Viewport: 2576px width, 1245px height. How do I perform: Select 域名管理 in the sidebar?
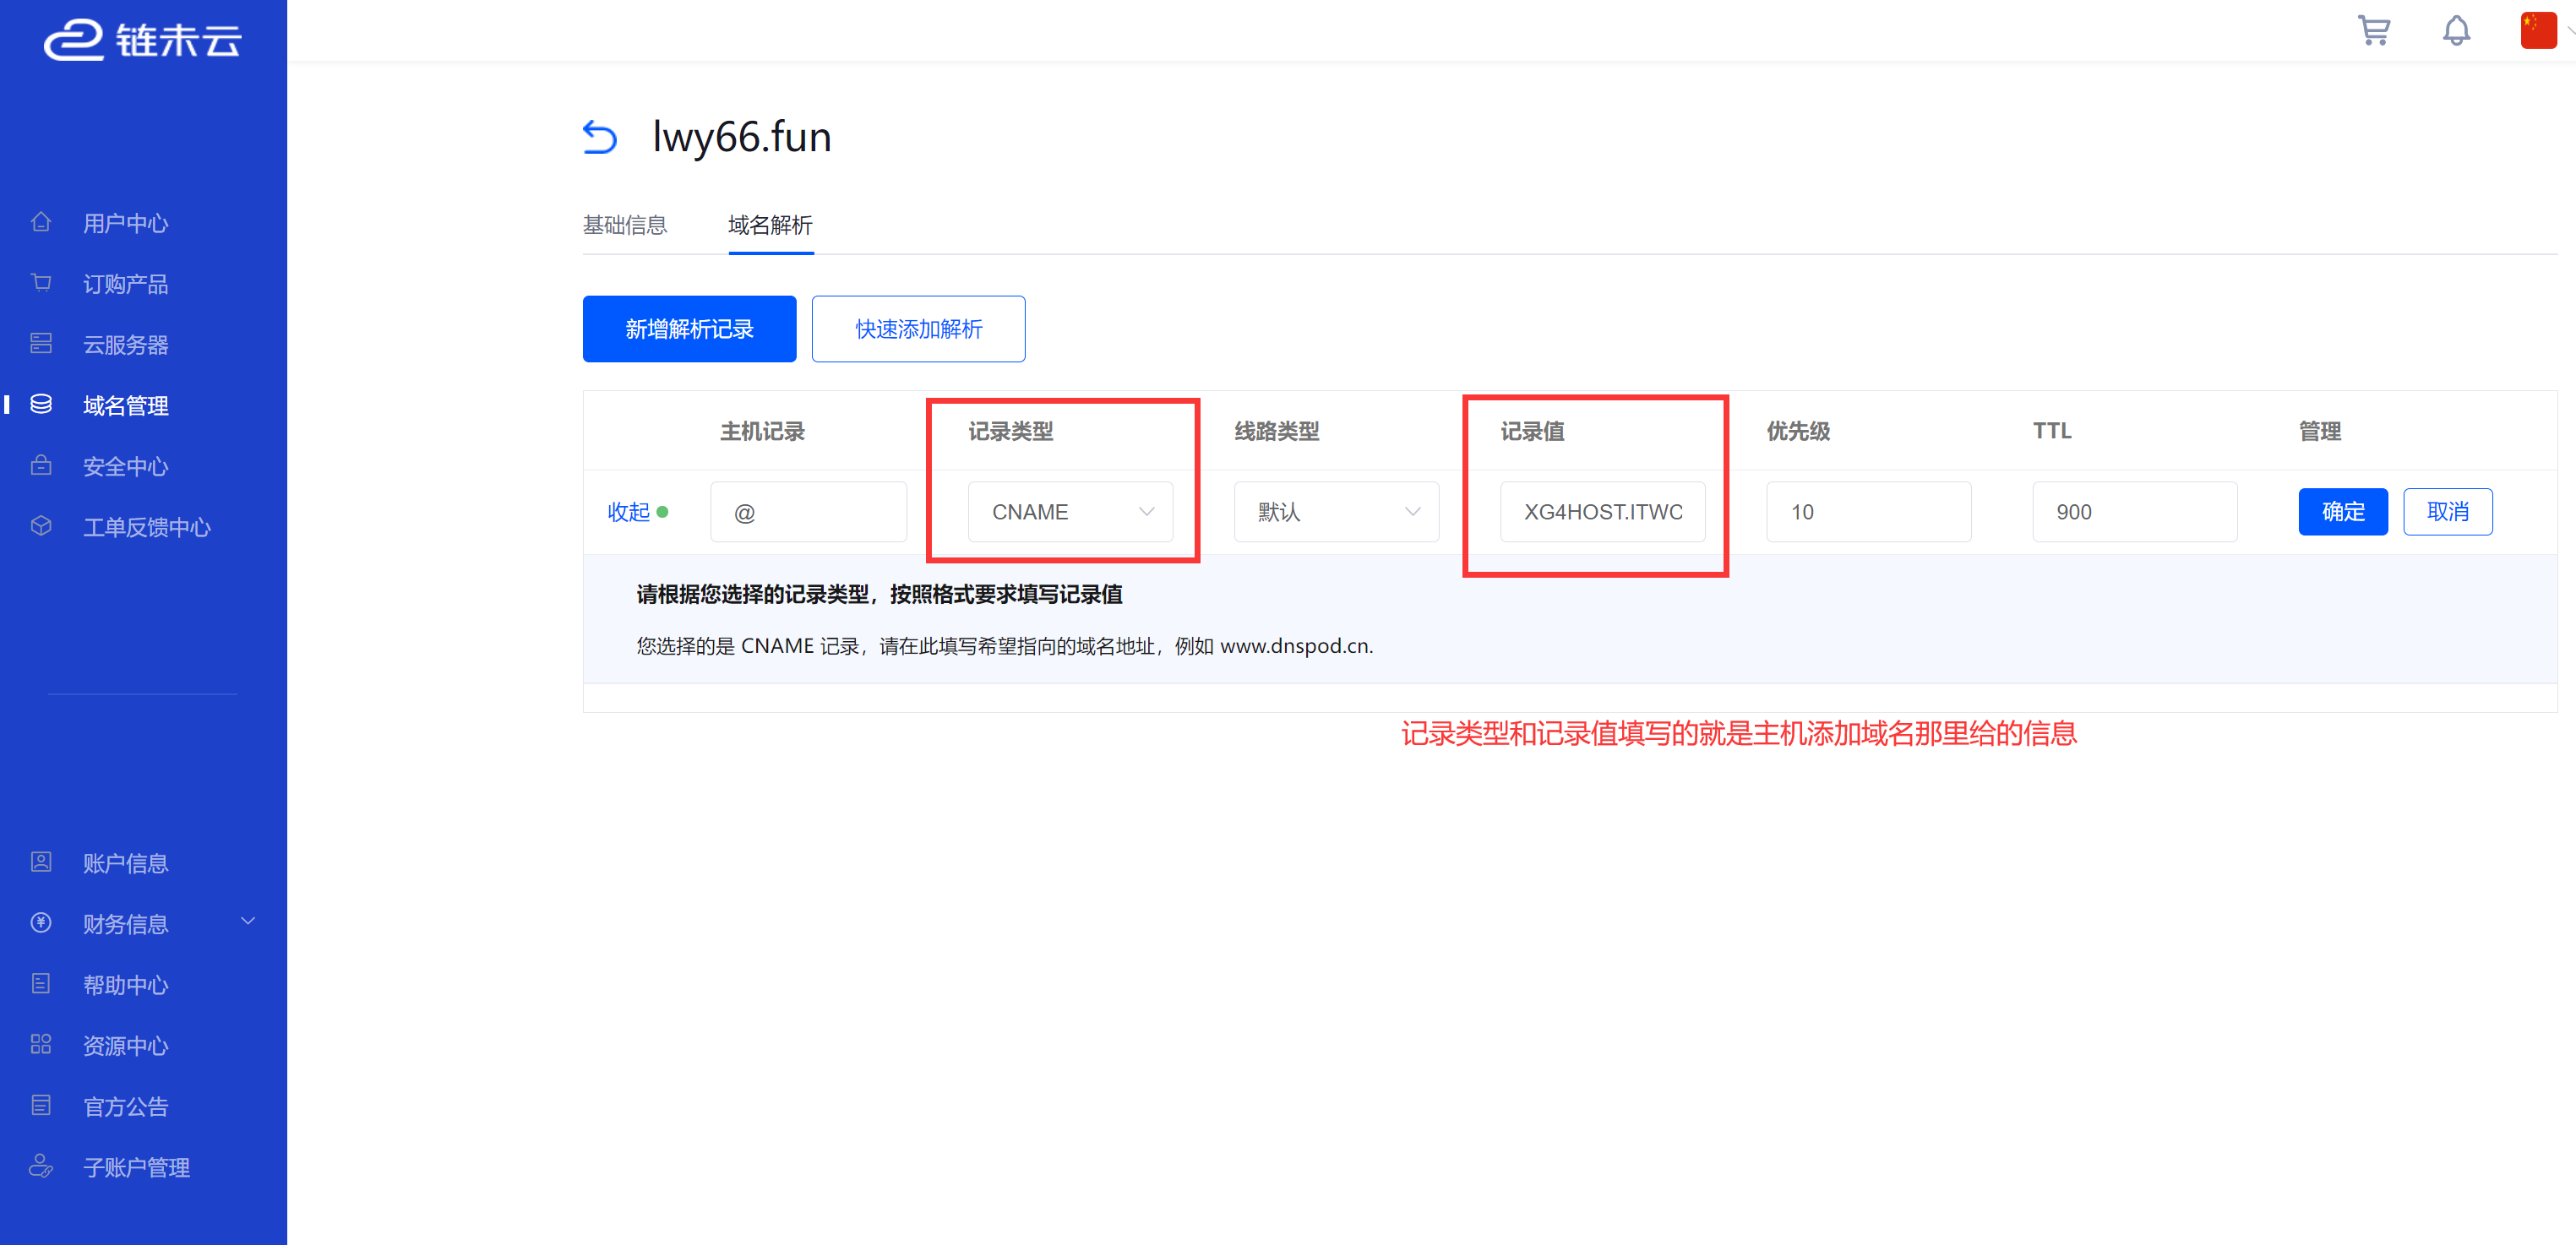coord(125,406)
